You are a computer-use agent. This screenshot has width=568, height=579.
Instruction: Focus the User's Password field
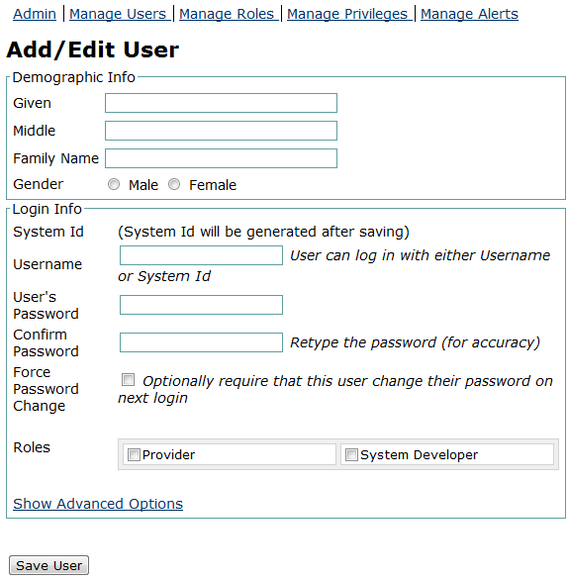pyautogui.click(x=201, y=305)
